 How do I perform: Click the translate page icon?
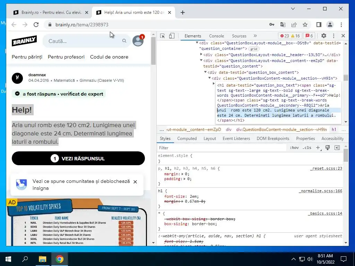283,25
